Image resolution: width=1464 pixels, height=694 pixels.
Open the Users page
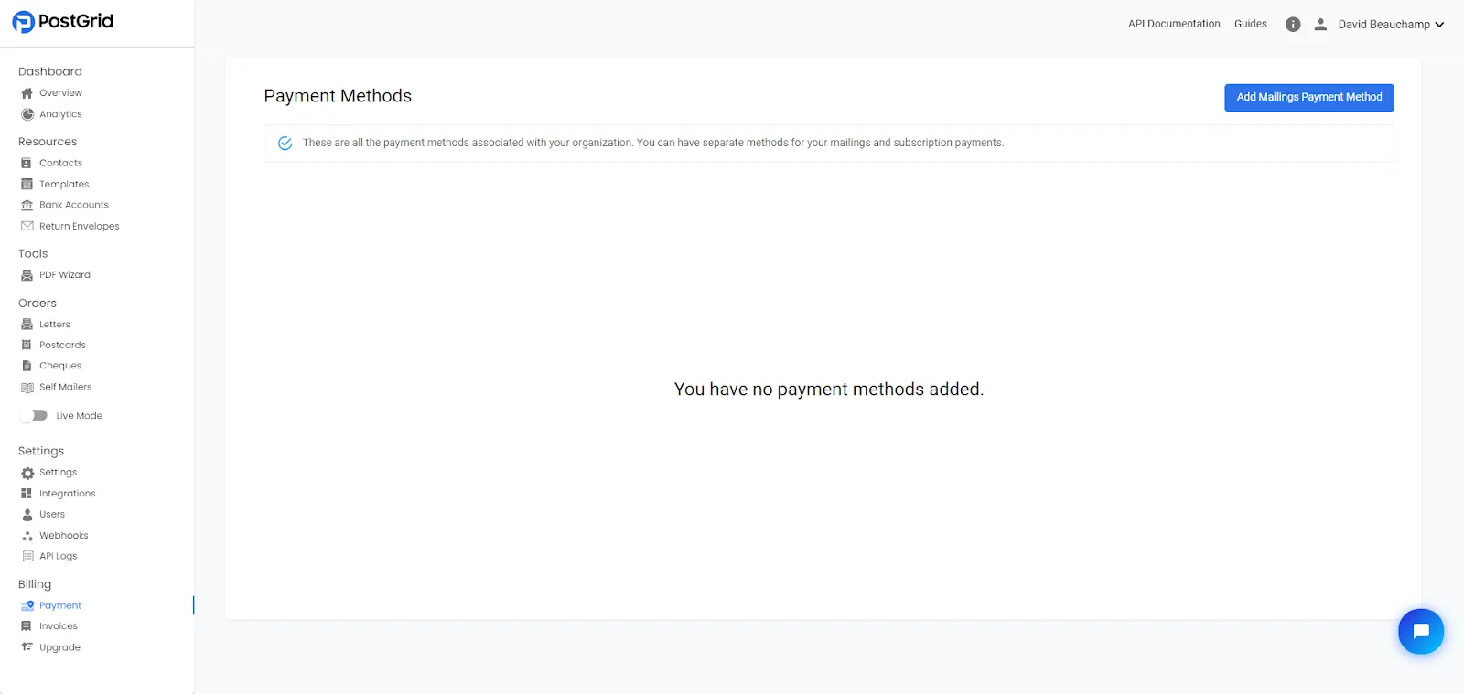coord(52,515)
